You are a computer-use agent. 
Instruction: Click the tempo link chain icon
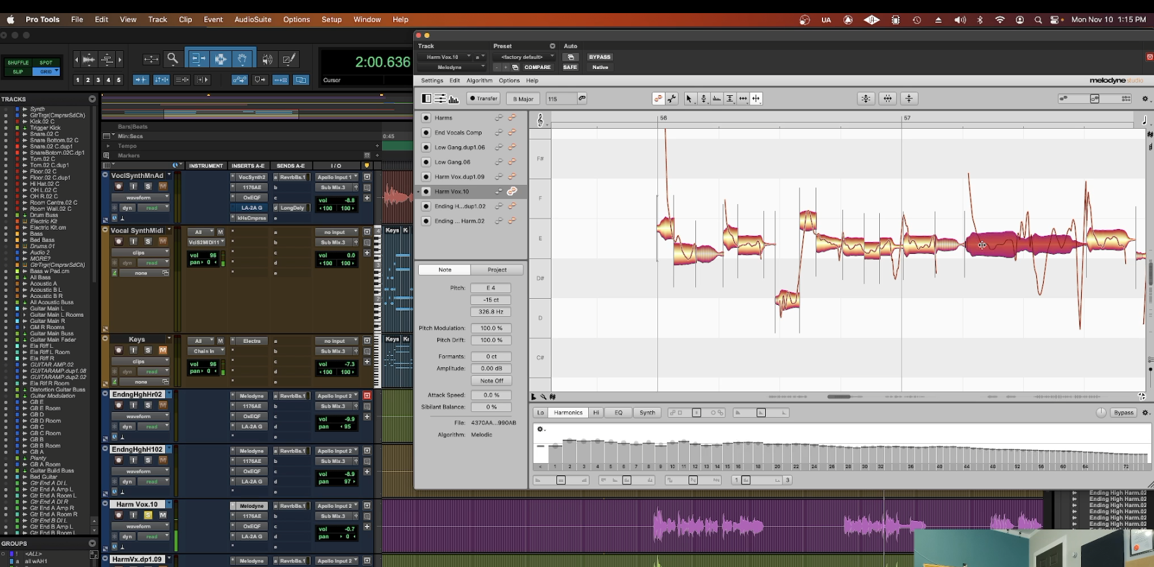coord(582,98)
